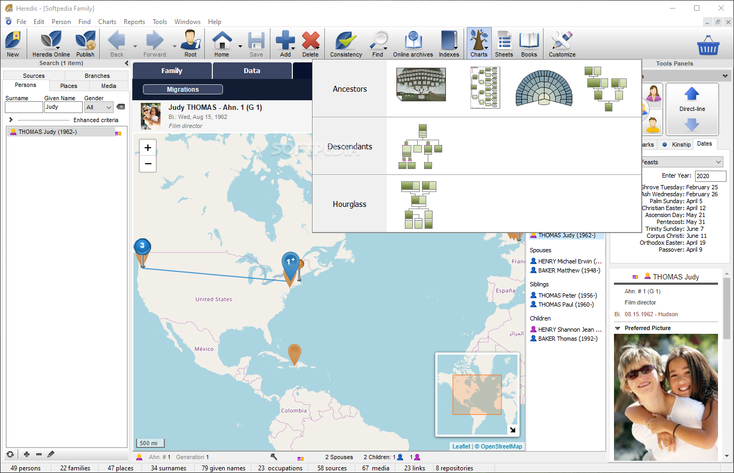Select the illustrated ancestors tree chart
The width and height of the screenshot is (734, 473).
pos(421,84)
